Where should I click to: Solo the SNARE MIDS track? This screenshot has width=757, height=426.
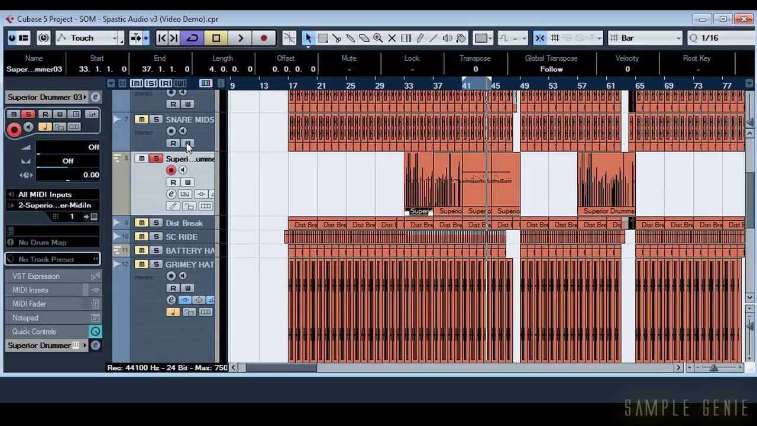pos(156,120)
